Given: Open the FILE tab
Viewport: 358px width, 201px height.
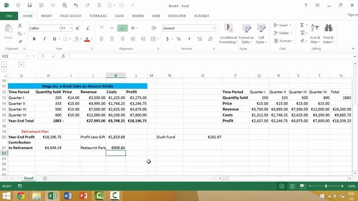Looking at the screenshot, I should 9,16.
